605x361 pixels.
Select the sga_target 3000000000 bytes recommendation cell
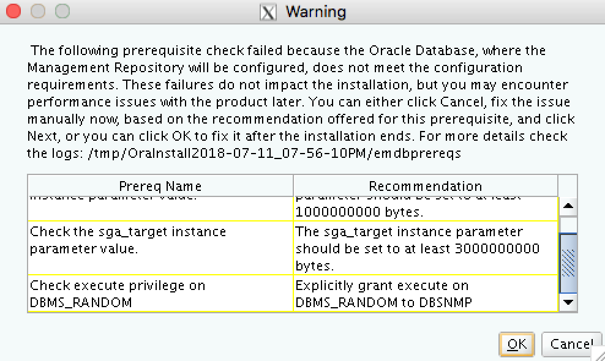coord(425,248)
